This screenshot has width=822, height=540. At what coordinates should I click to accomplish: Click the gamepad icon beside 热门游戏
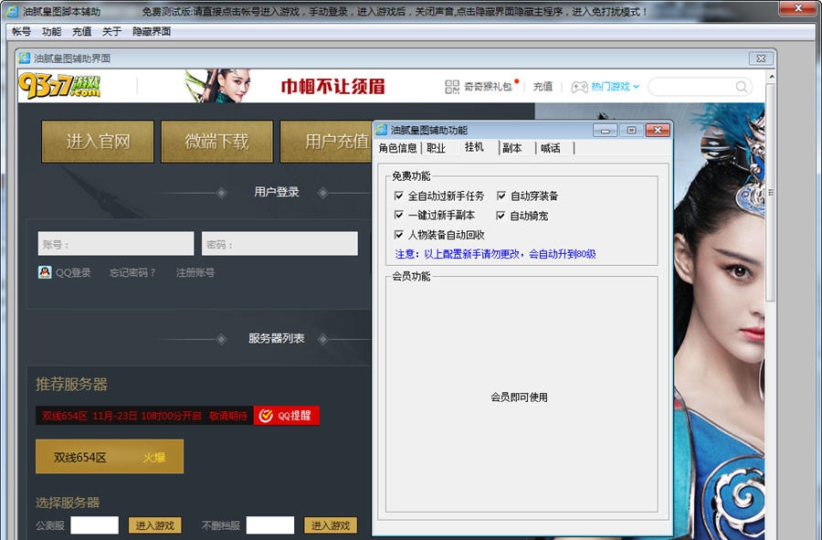(x=577, y=84)
